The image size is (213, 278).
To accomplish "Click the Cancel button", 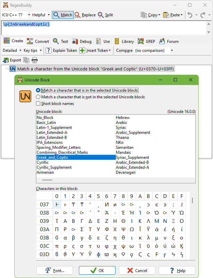I will click(x=137, y=271).
